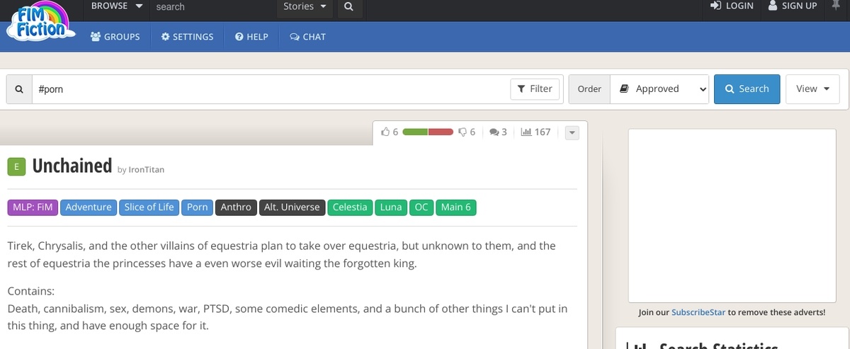Expand the Approved order dropdown

pyautogui.click(x=659, y=89)
